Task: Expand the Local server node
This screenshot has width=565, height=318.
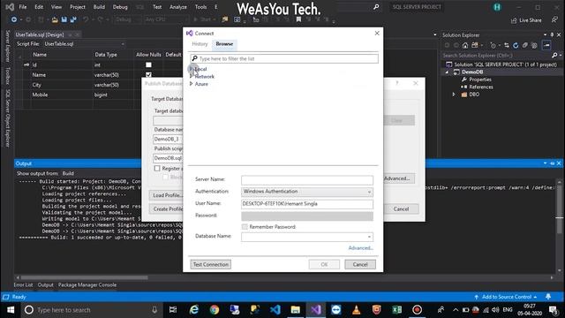Action: [x=192, y=69]
